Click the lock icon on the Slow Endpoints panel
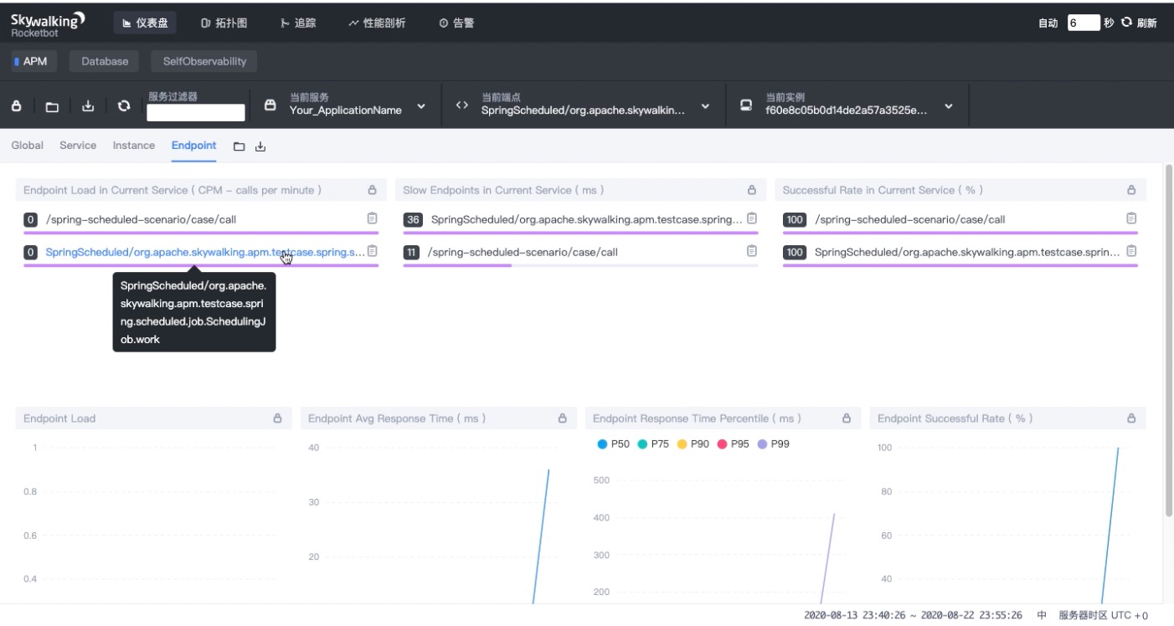1174x626 pixels. 751,190
